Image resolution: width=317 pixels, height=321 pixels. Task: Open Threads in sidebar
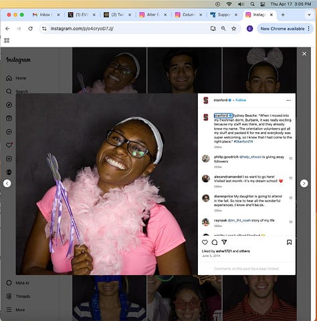(18, 296)
